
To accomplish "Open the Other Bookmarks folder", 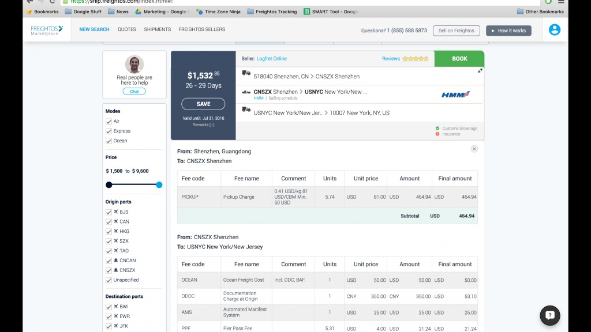I will (540, 12).
